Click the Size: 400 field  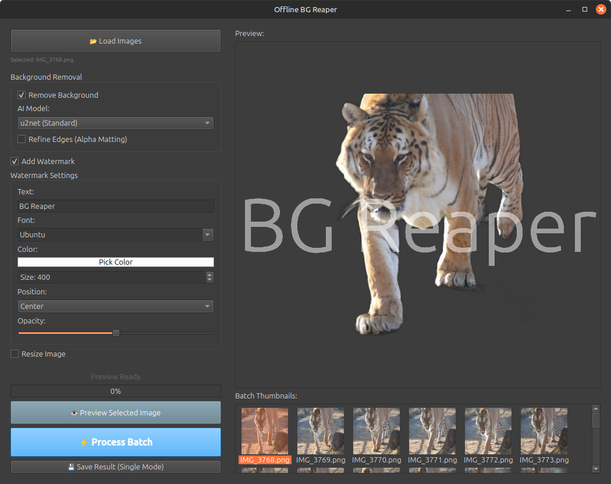click(x=112, y=277)
